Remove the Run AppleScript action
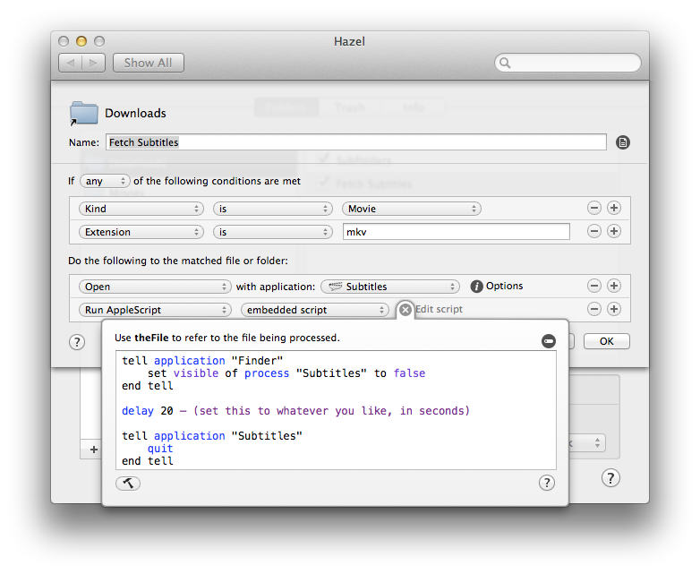Screen dimensions: 700x574 593,309
